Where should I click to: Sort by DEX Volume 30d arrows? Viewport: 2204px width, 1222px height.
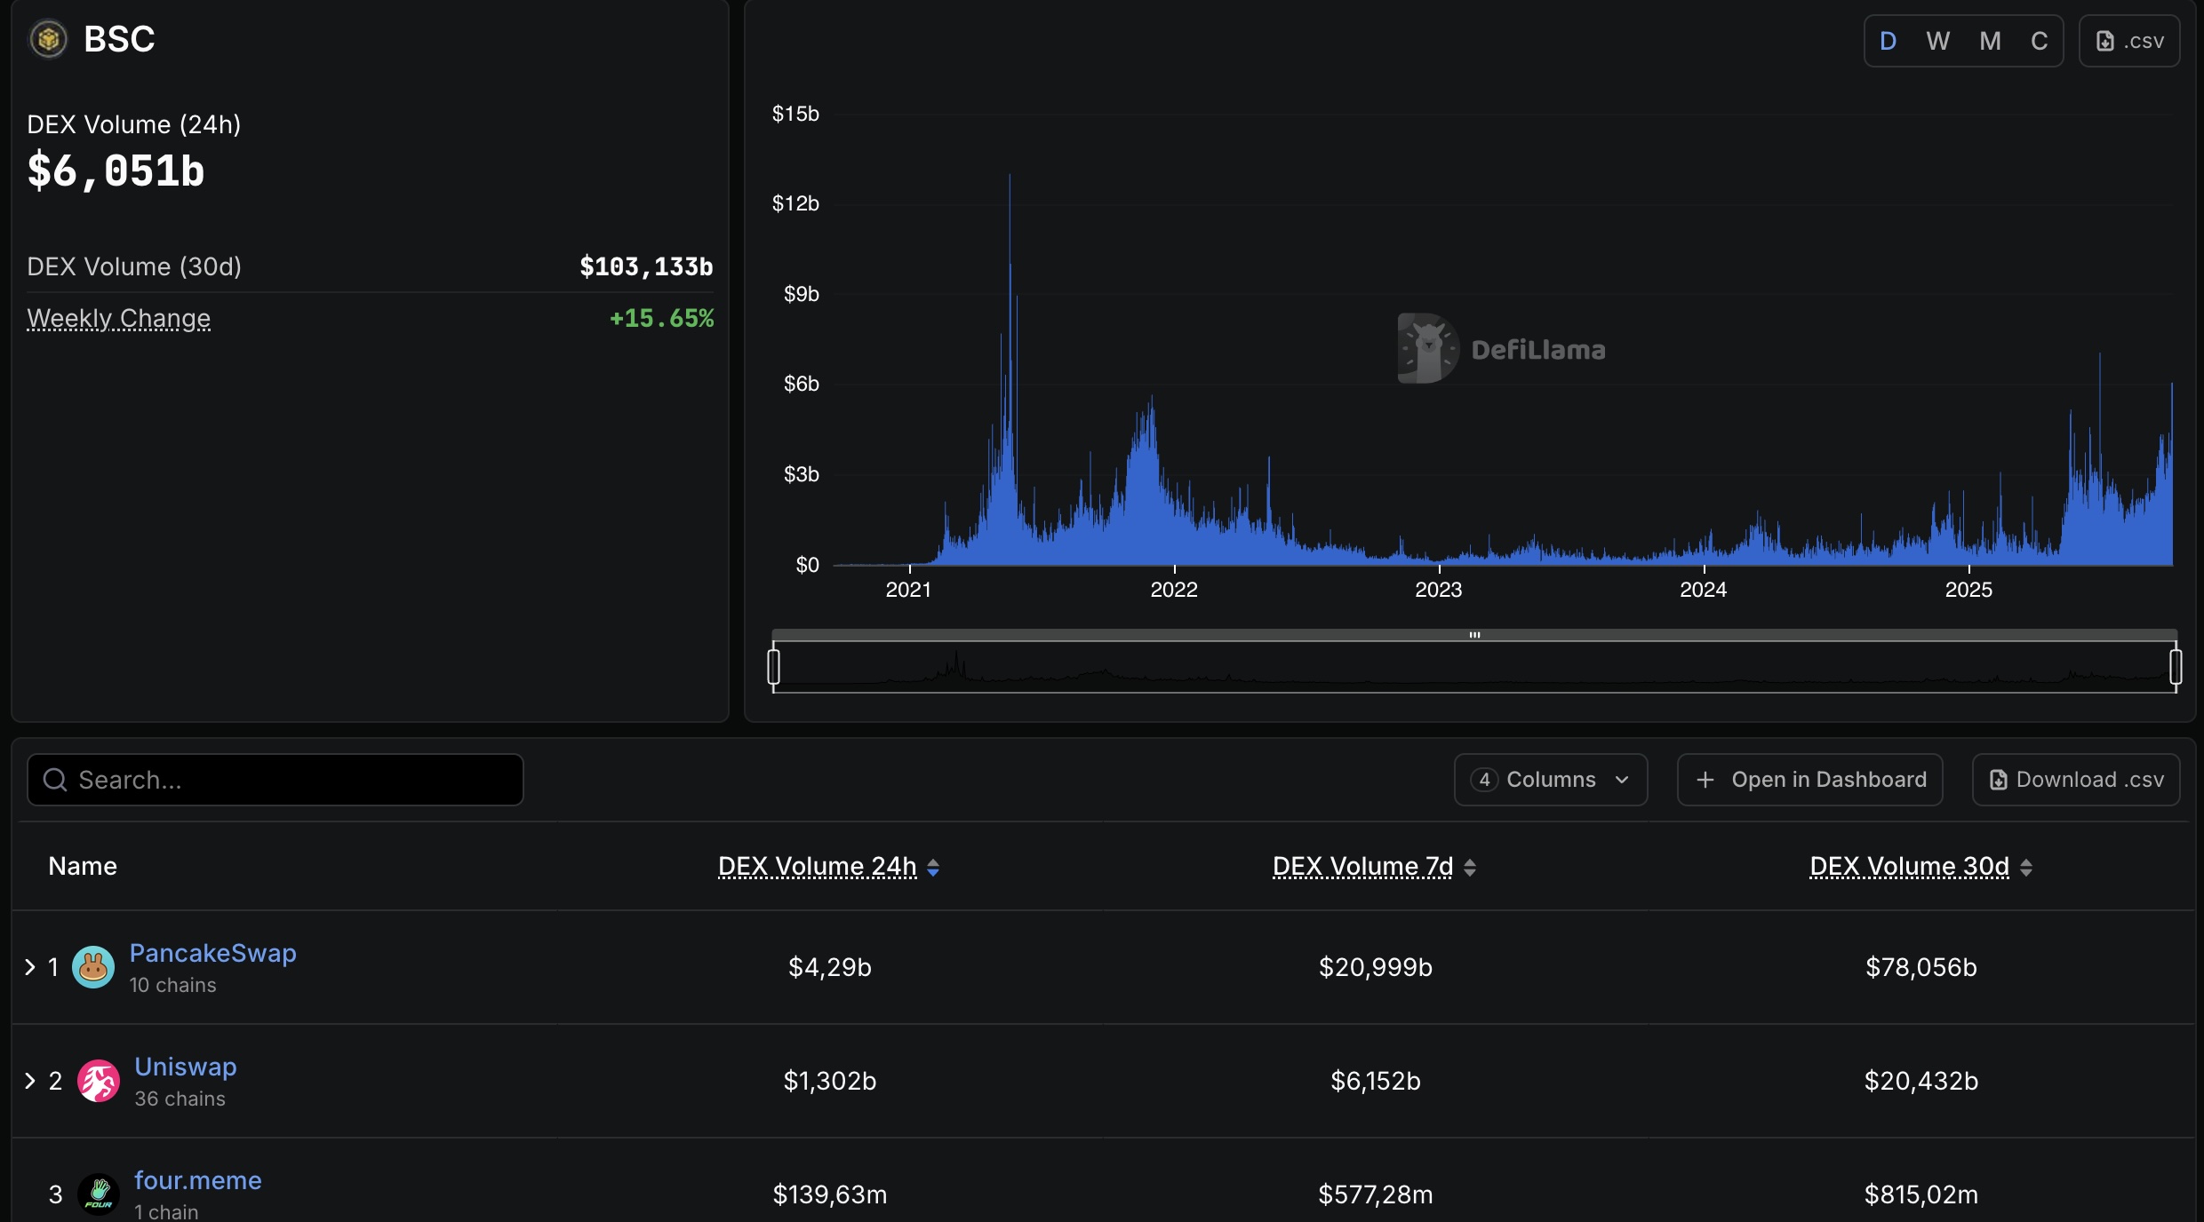pos(2026,868)
